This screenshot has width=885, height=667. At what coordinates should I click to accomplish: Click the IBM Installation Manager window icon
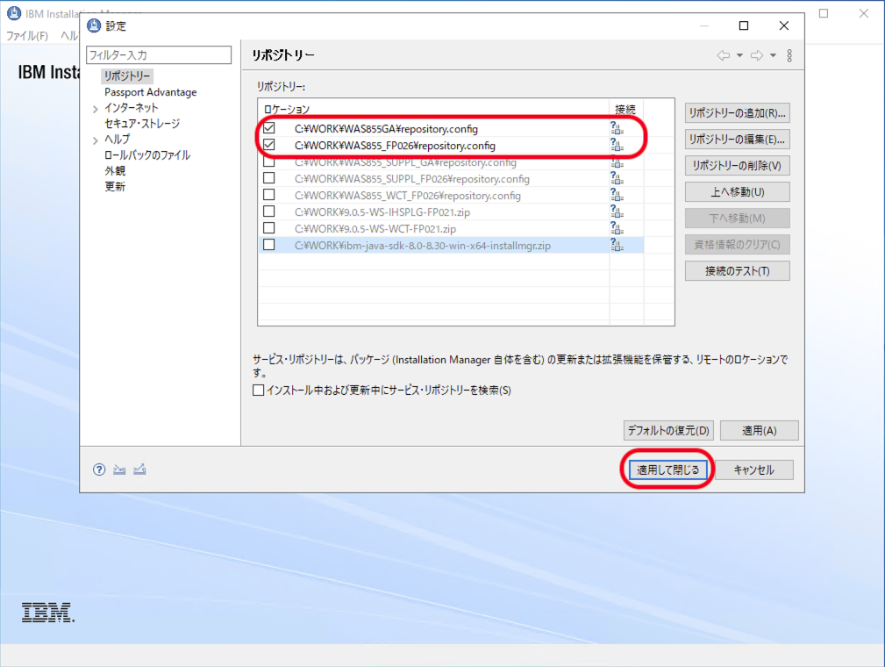(x=14, y=13)
